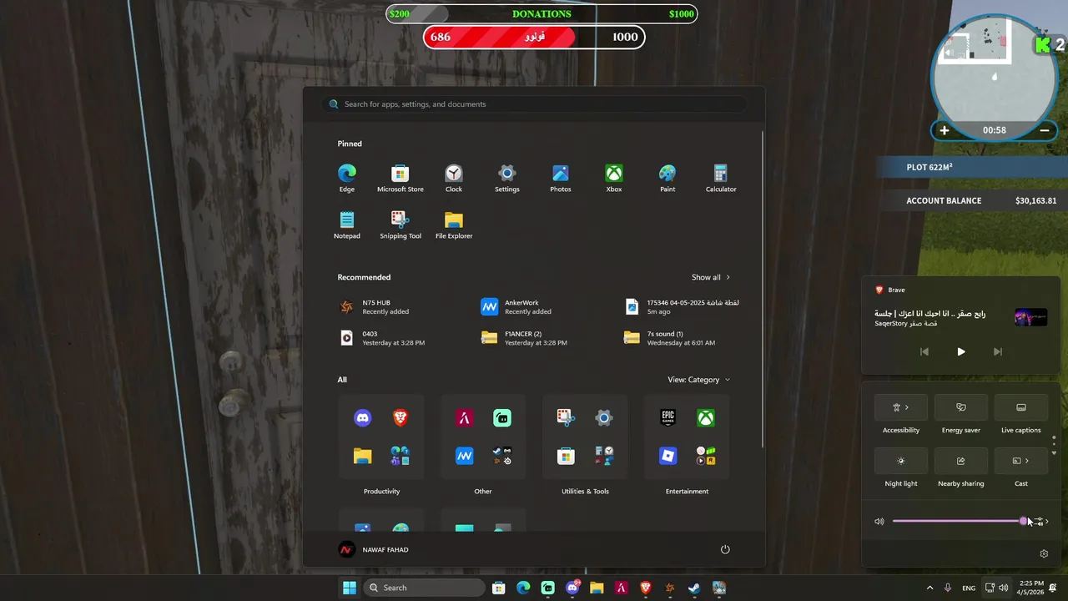Click the minimap zoom-out minus button

[1045, 130]
